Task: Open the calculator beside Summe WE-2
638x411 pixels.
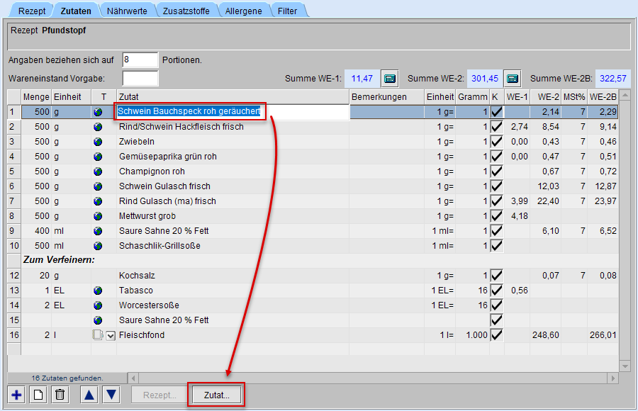Action: pyautogui.click(x=513, y=79)
